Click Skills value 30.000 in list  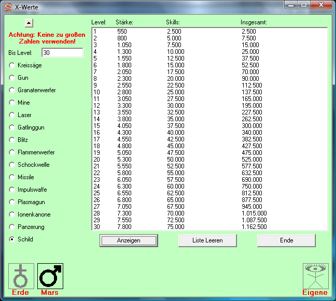click(176, 106)
